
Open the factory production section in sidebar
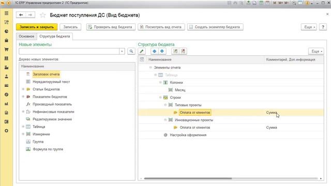point(6,68)
